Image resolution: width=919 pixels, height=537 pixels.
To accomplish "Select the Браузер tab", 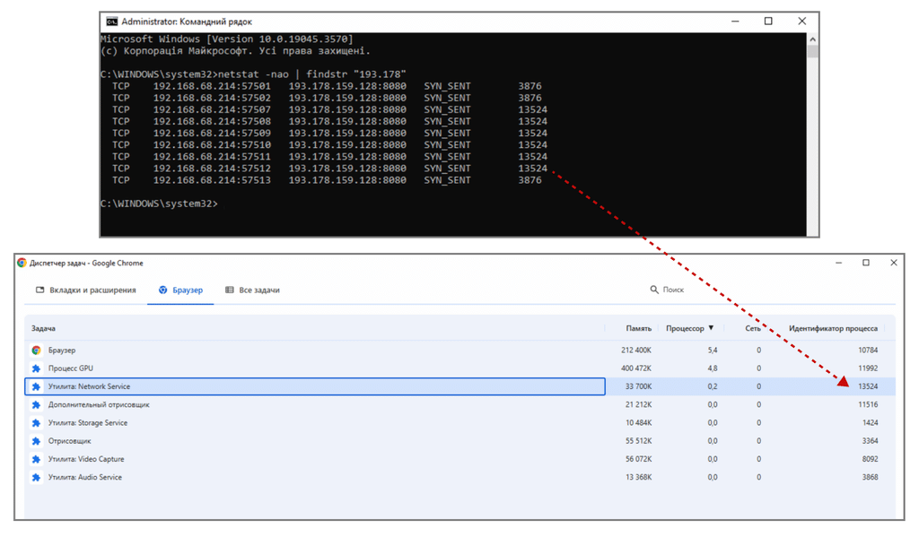I will pos(180,290).
